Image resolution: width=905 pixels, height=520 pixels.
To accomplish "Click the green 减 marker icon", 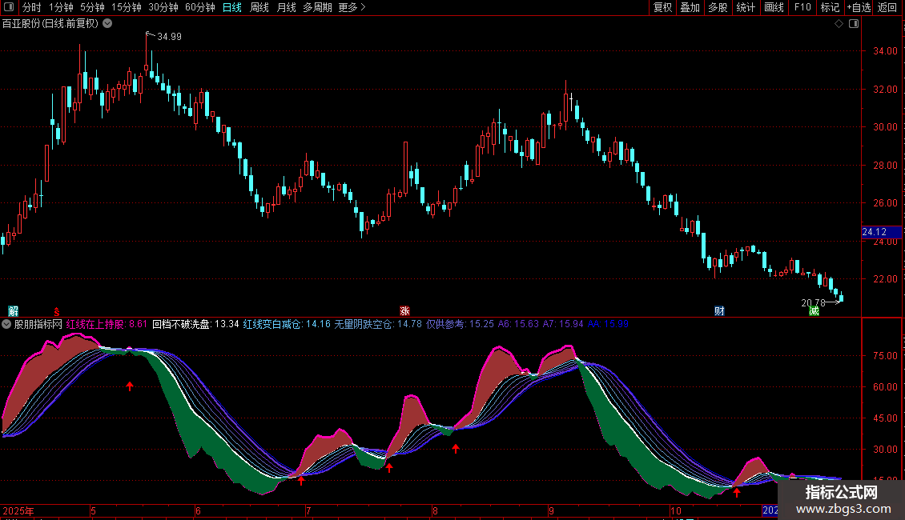I will click(814, 310).
